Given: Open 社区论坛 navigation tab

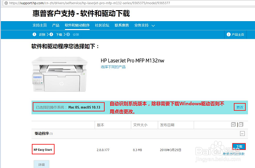Looking at the screenshot, I should coord(102,25).
